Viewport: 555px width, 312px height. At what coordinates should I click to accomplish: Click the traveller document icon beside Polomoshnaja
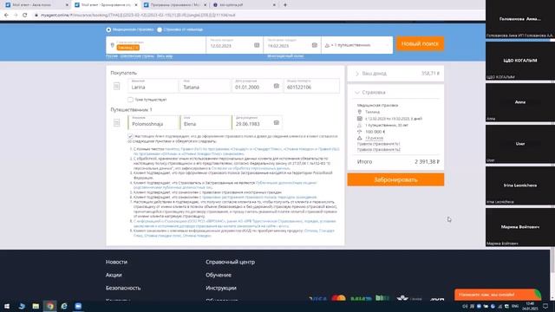click(116, 123)
